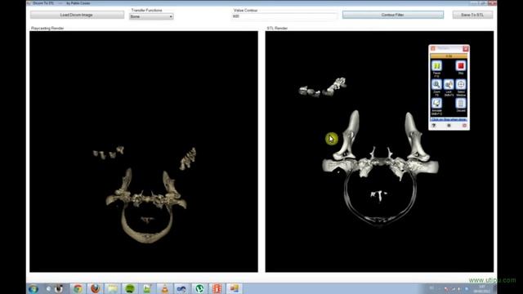Click the Lock icon in the recorder panel
The width and height of the screenshot is (523, 294).
[x=449, y=85]
